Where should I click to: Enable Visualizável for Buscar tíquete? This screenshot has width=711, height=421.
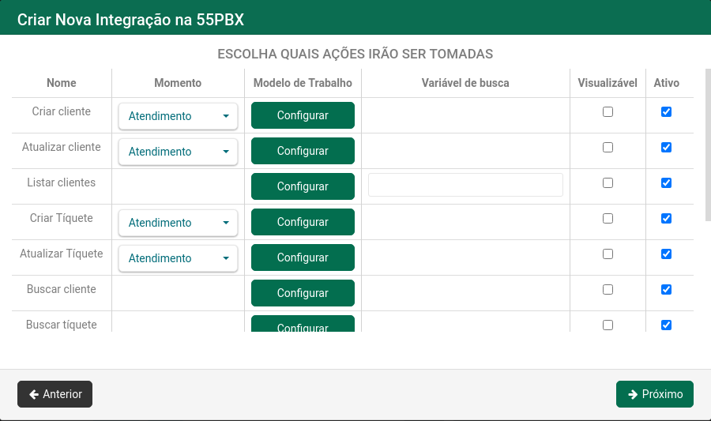tap(608, 325)
